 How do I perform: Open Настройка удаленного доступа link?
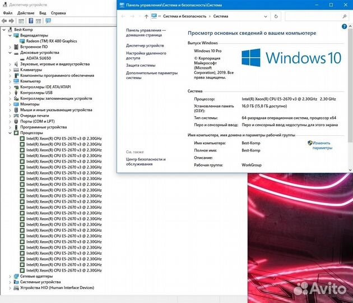pos(146,56)
